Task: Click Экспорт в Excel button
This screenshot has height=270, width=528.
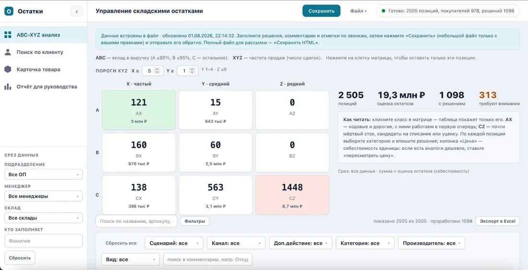Action: [x=497, y=221]
